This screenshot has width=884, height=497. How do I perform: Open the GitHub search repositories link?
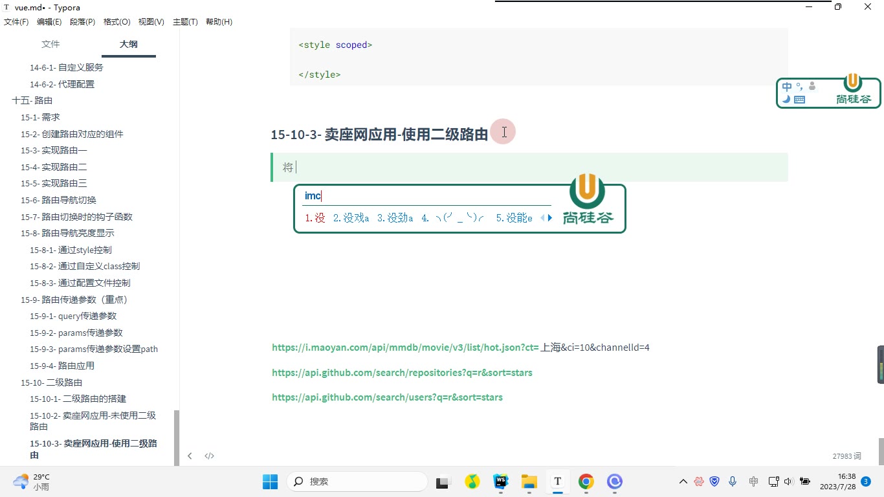point(402,373)
